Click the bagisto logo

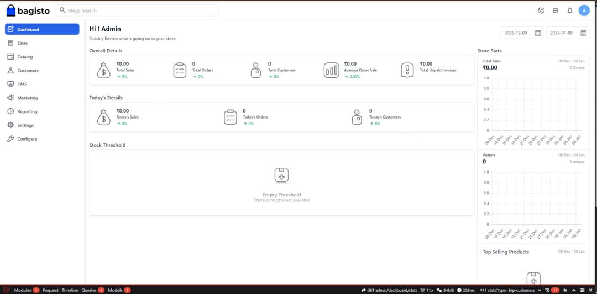coord(28,10)
